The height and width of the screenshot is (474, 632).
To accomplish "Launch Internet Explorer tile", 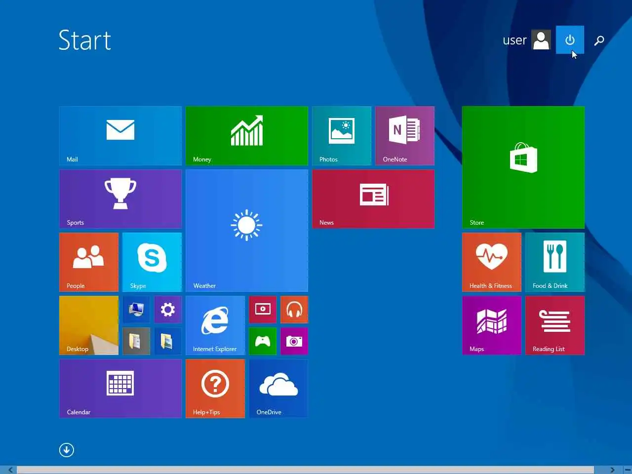I will 215,325.
